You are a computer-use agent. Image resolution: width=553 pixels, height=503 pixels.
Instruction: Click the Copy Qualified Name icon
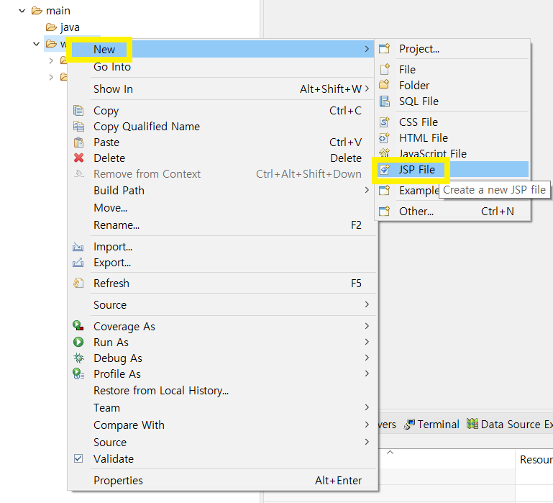(78, 127)
